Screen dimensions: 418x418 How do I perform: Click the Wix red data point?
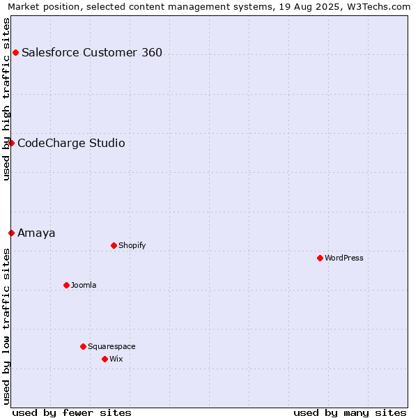(x=104, y=359)
